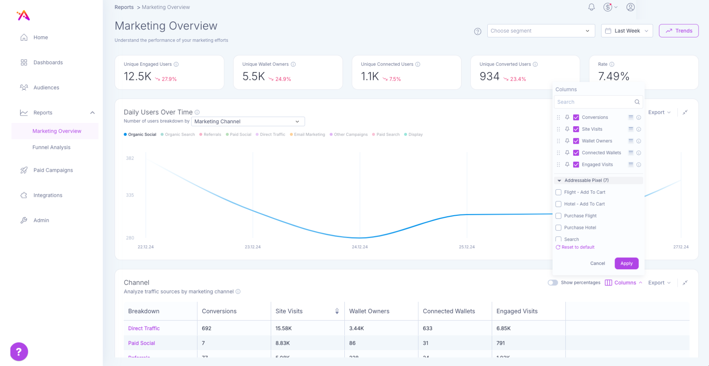Image resolution: width=709 pixels, height=366 pixels.
Task: Check the Purchase Flight checkbox
Action: click(558, 216)
